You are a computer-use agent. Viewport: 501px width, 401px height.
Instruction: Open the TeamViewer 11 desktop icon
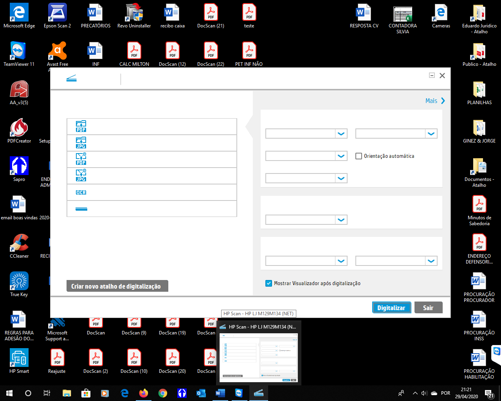pyautogui.click(x=19, y=54)
